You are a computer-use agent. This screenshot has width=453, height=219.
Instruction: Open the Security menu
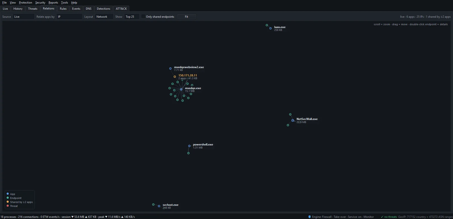coord(40,3)
